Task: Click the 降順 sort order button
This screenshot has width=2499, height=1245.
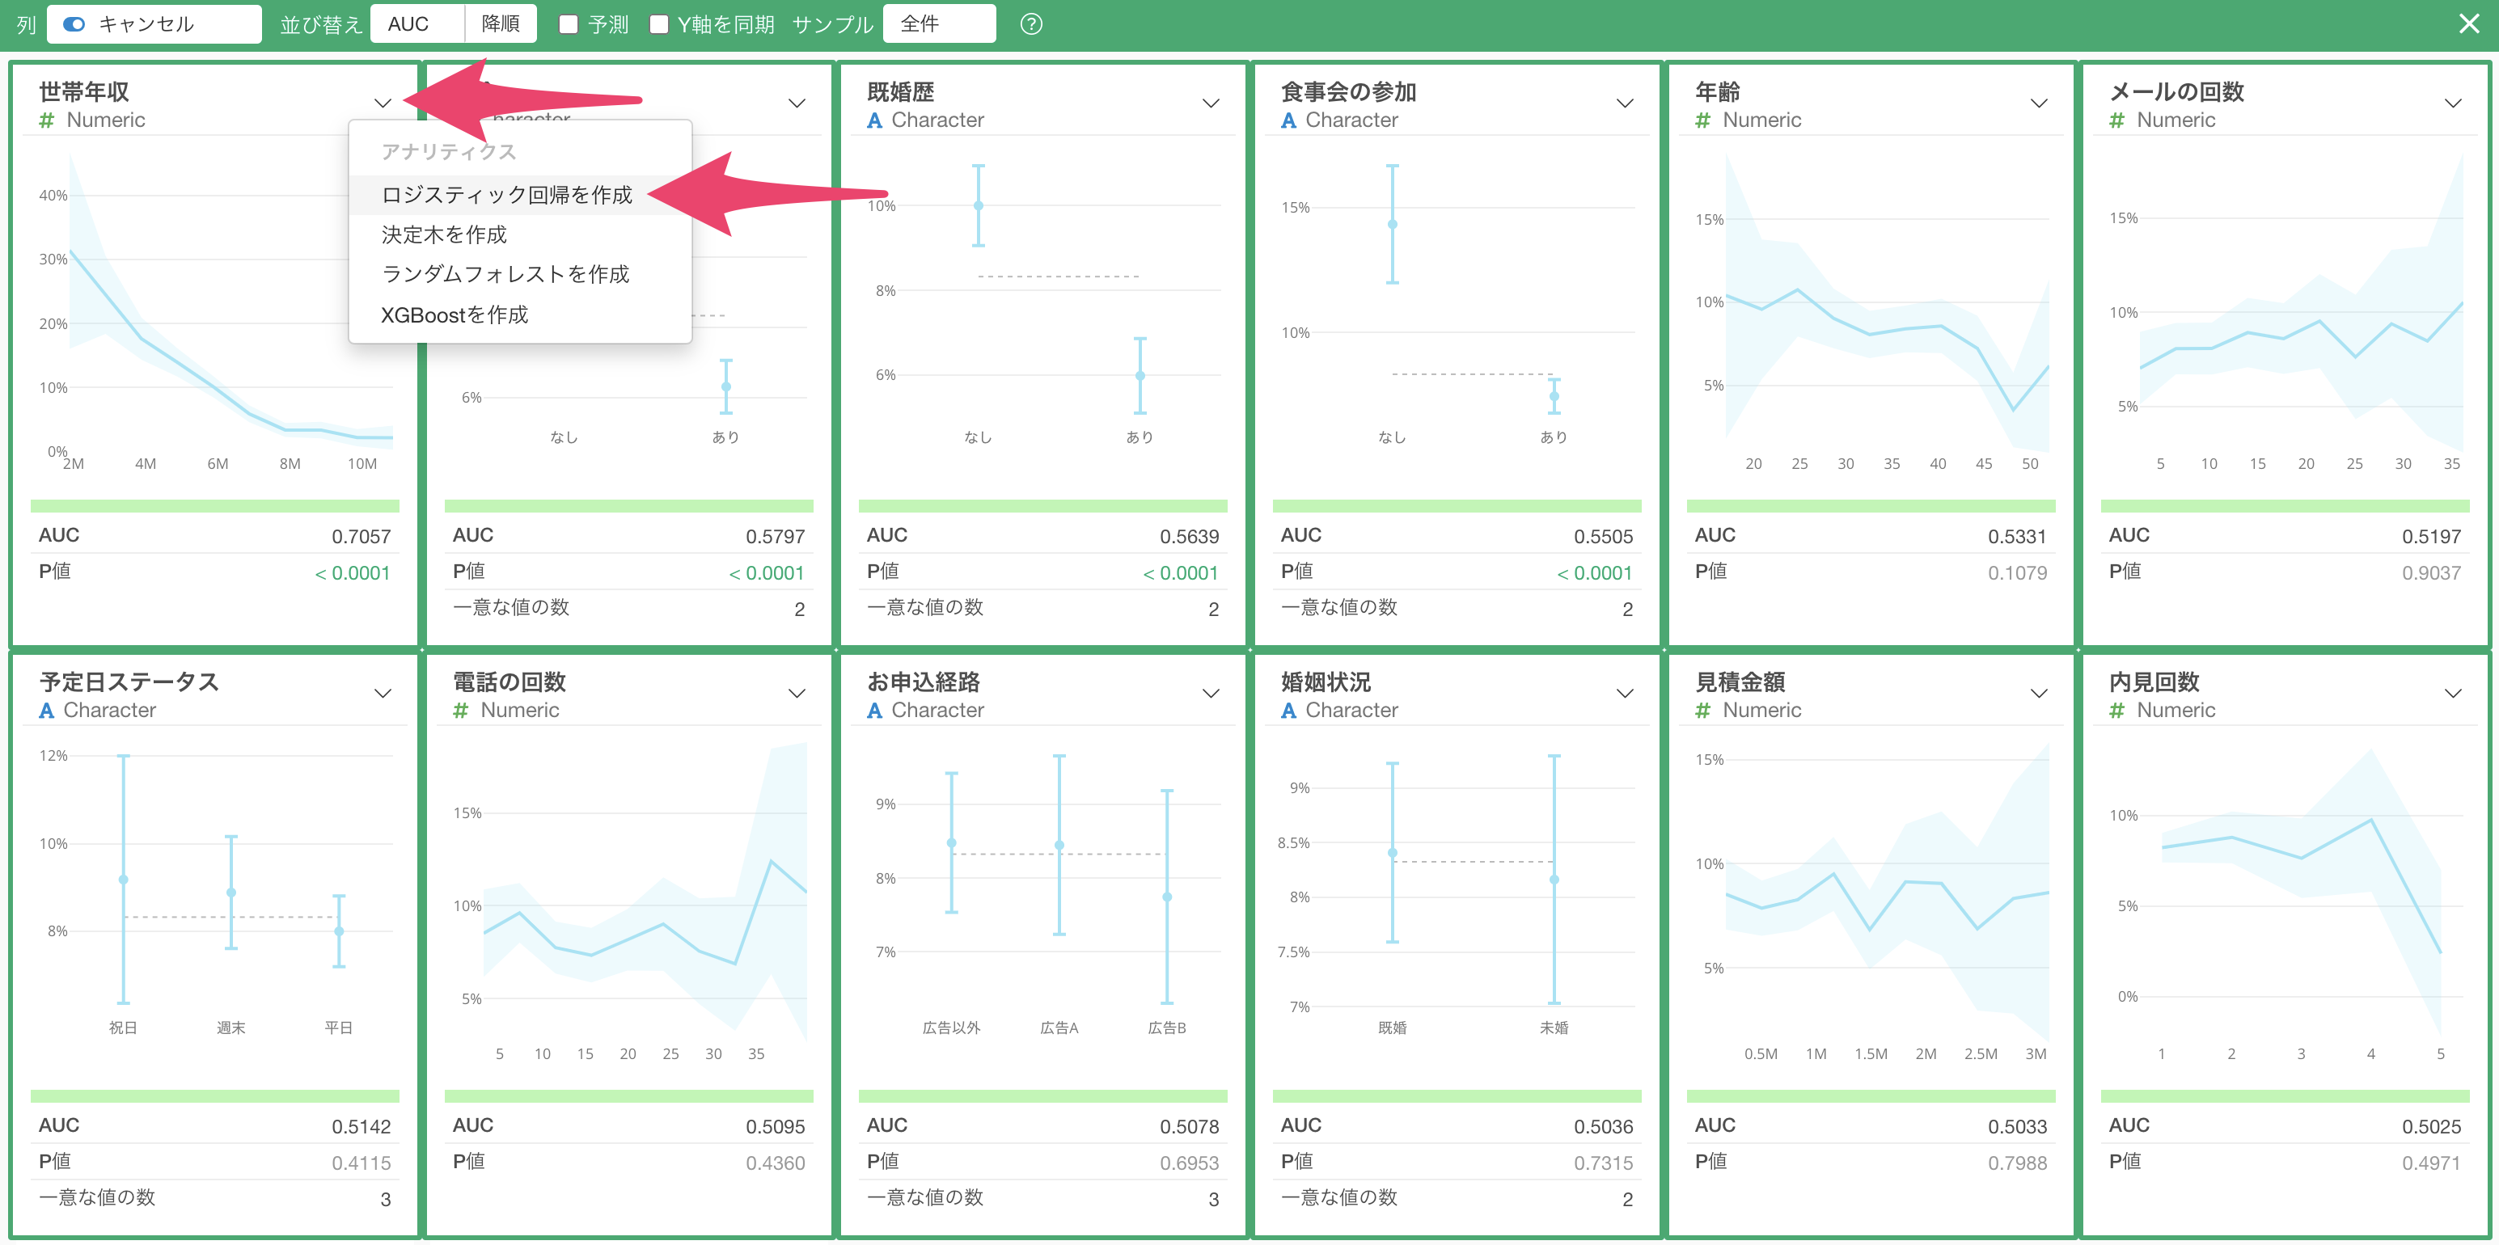Action: (501, 24)
